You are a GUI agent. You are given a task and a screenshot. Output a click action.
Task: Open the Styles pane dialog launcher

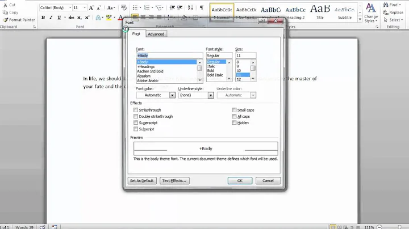pos(377,27)
